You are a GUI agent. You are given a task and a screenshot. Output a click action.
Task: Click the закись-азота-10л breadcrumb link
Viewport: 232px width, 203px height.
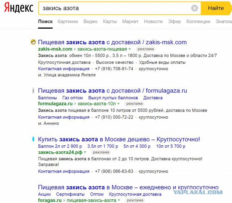(97, 104)
